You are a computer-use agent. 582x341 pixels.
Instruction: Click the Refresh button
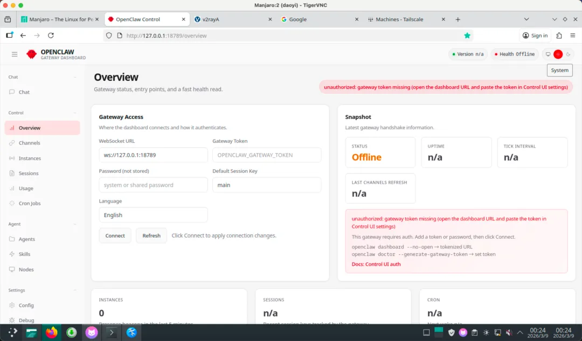(151, 235)
